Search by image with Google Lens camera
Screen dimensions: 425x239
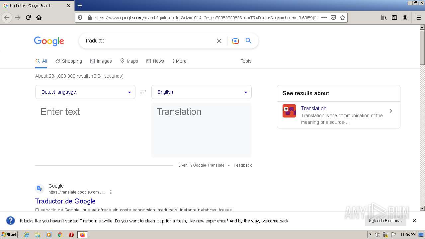[235, 41]
